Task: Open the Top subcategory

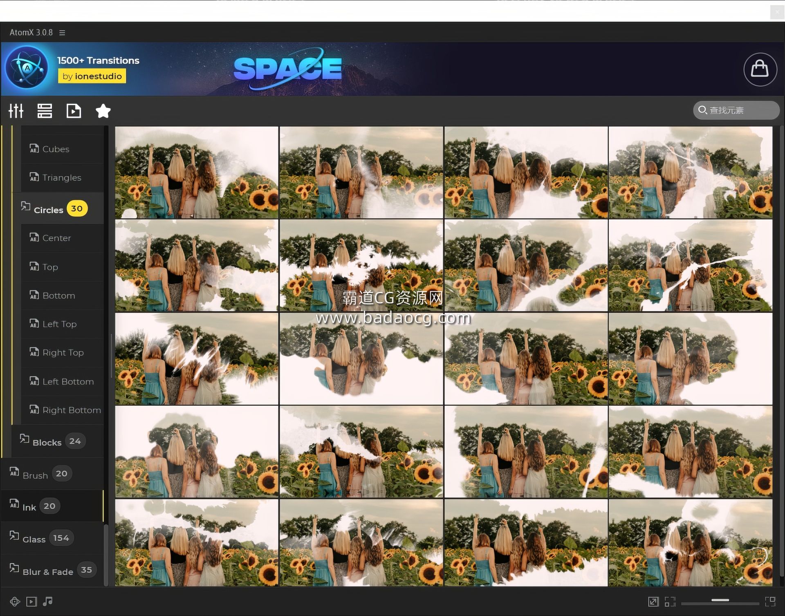Action: [62, 267]
